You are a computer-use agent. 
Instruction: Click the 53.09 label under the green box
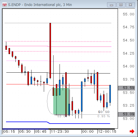coord(62,116)
